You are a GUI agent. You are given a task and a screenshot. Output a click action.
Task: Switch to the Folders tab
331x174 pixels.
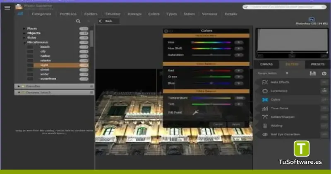[x=91, y=14]
